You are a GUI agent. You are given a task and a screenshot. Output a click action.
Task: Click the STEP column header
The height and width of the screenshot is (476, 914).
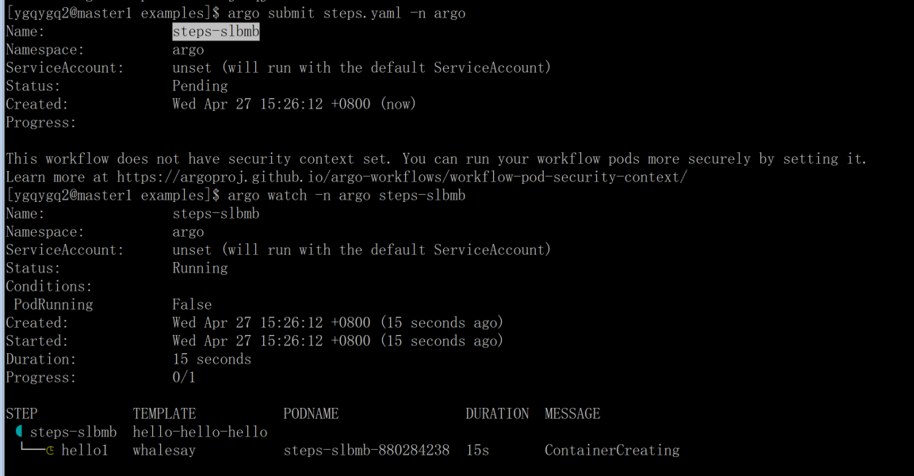[x=21, y=414]
